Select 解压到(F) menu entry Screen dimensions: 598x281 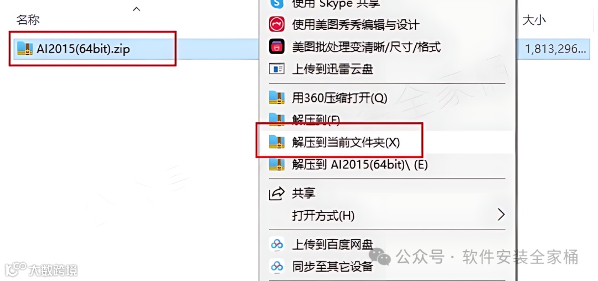tap(316, 120)
